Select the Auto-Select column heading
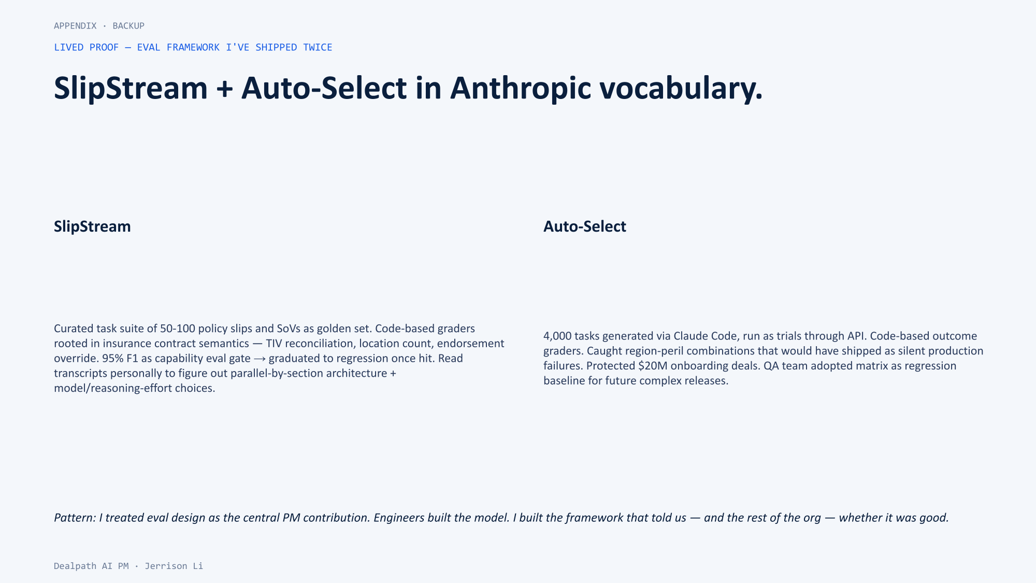Image resolution: width=1036 pixels, height=583 pixels. tap(584, 226)
